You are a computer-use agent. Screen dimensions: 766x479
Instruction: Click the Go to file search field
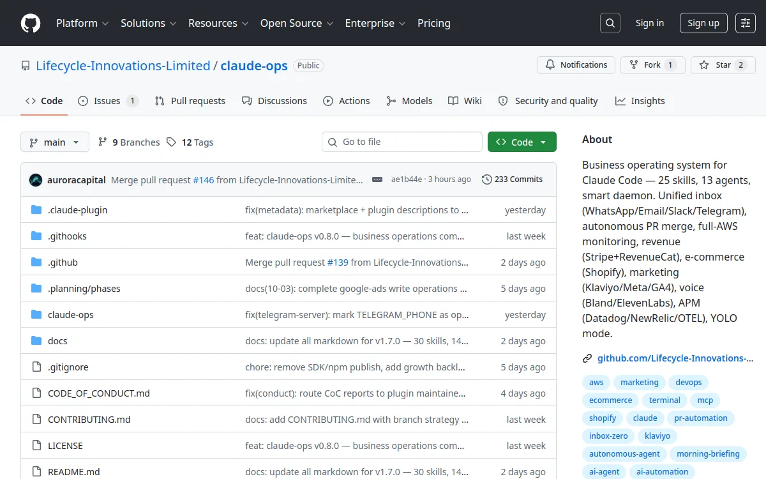pyautogui.click(x=402, y=142)
